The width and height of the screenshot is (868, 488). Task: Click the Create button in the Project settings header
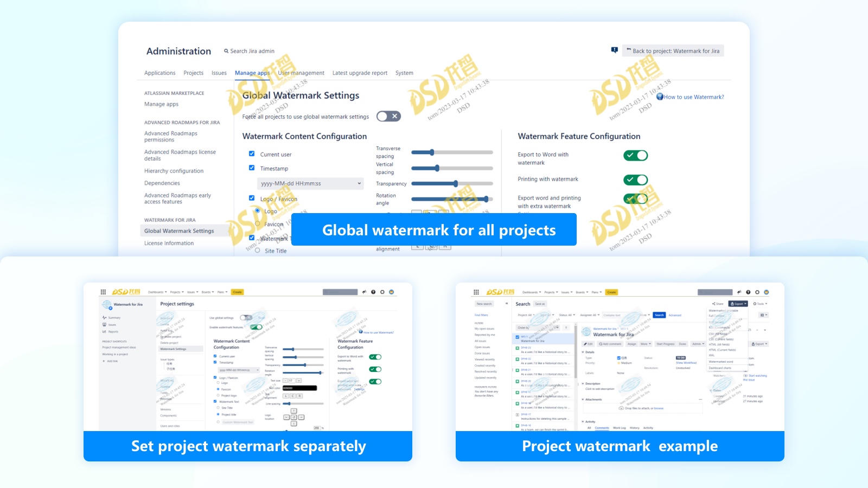(x=237, y=292)
